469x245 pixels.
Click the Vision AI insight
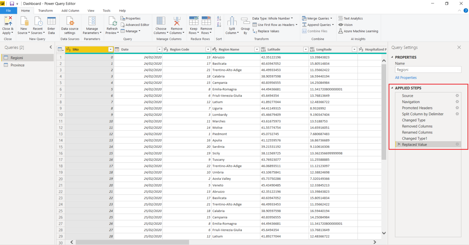[345, 25]
